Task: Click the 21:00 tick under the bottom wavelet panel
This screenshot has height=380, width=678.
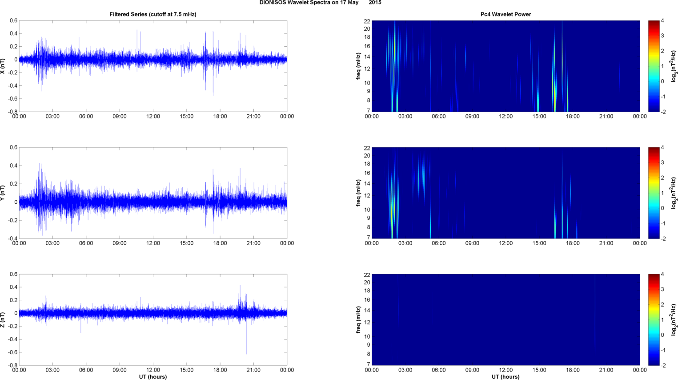Action: (x=606, y=370)
